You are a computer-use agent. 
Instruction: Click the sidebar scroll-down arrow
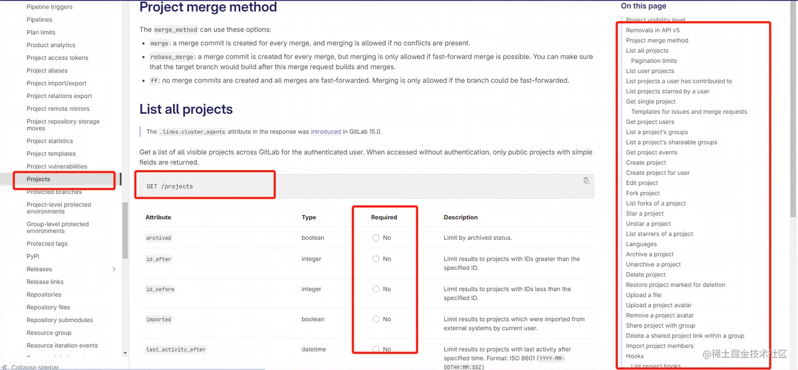[125, 353]
